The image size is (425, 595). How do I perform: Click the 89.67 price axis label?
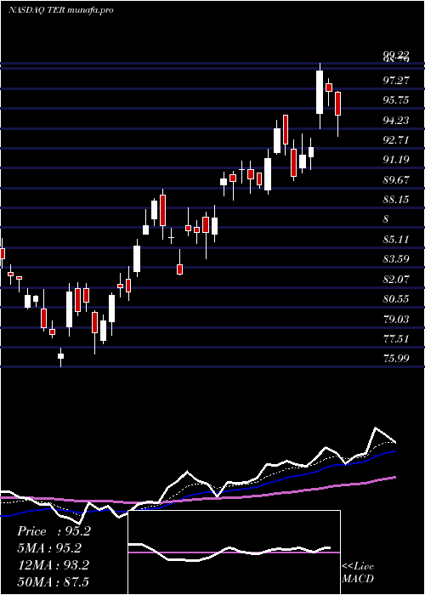[396, 180]
